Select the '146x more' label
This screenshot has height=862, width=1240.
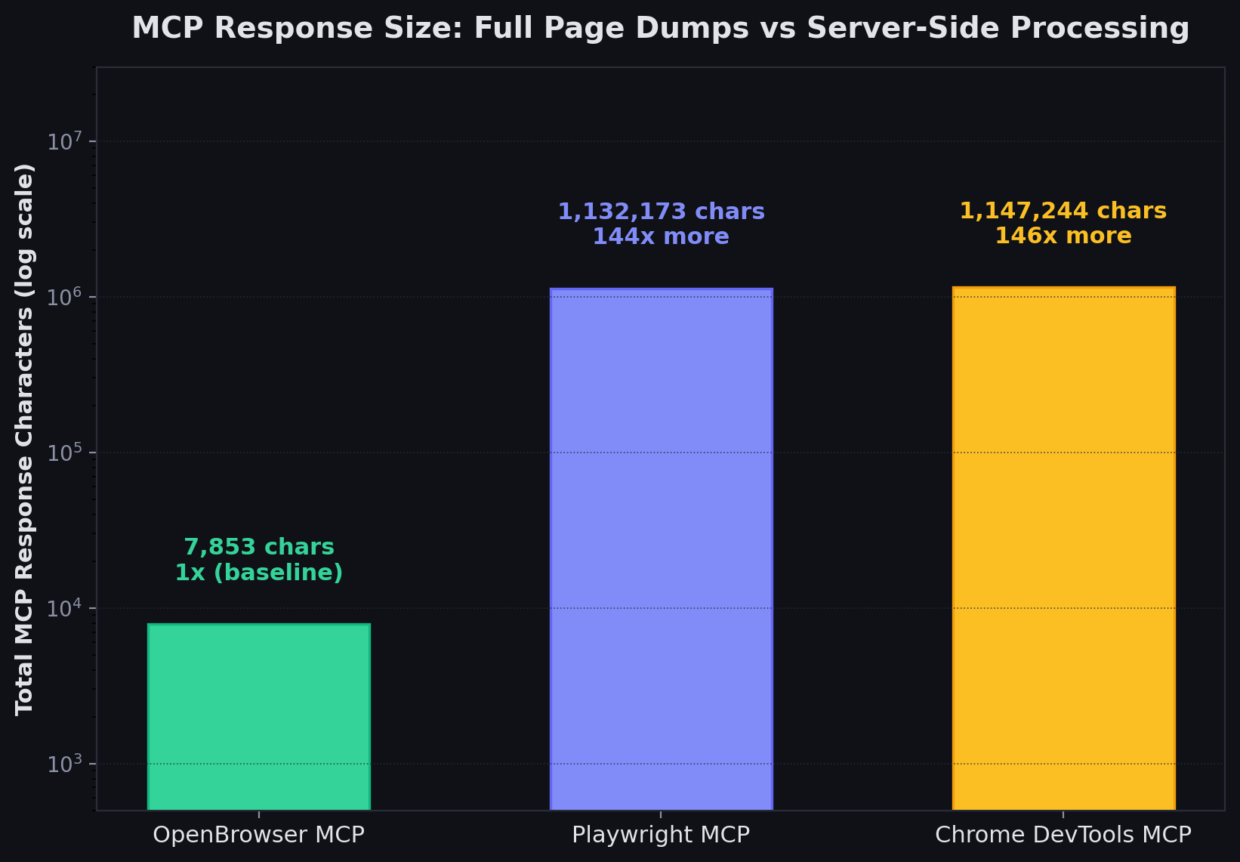pyautogui.click(x=1063, y=235)
